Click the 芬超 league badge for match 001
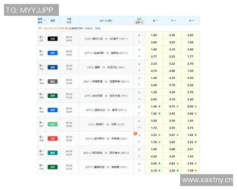 (x=52, y=39)
